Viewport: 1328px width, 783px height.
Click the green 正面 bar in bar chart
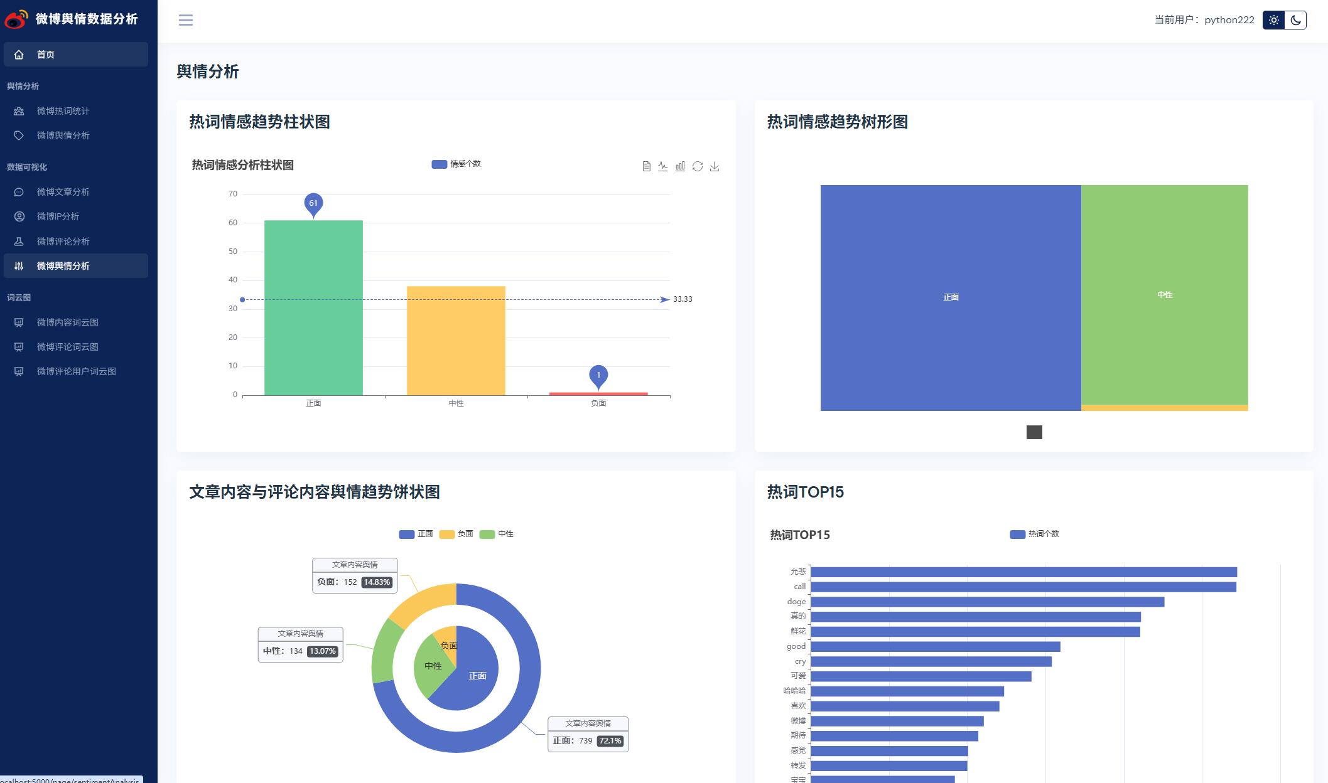point(313,307)
